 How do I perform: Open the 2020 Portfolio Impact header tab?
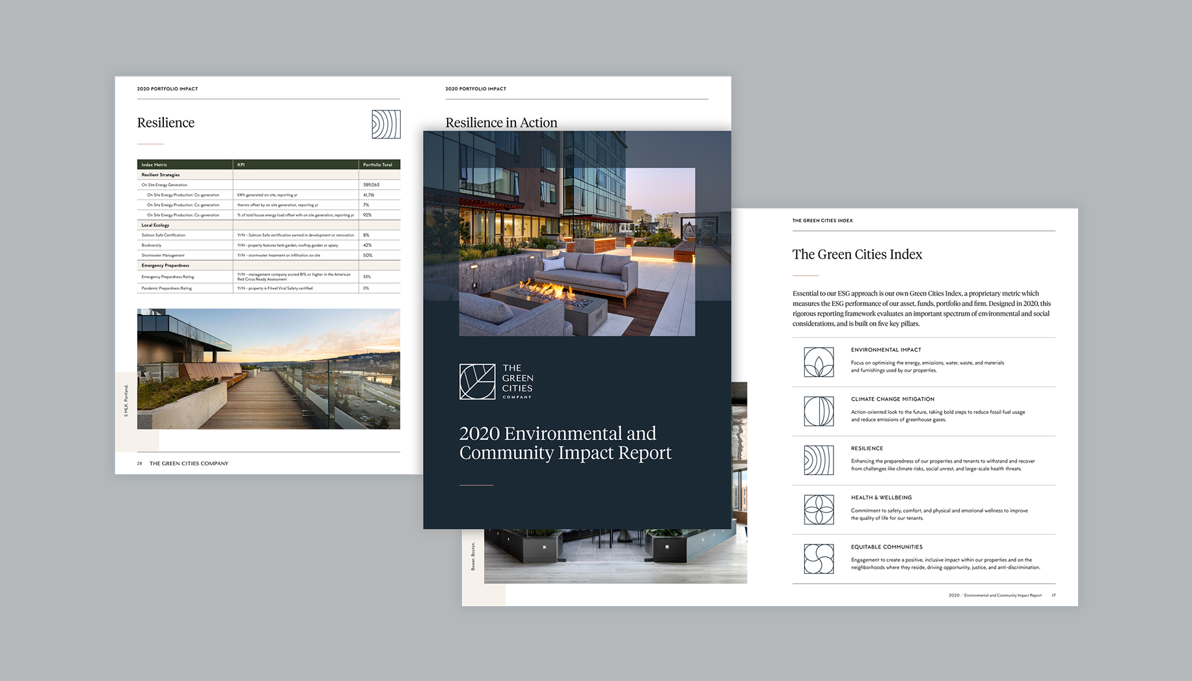[167, 89]
